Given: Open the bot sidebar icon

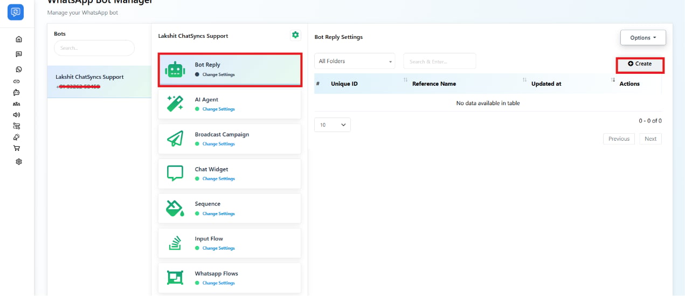Looking at the screenshot, I should click(17, 92).
